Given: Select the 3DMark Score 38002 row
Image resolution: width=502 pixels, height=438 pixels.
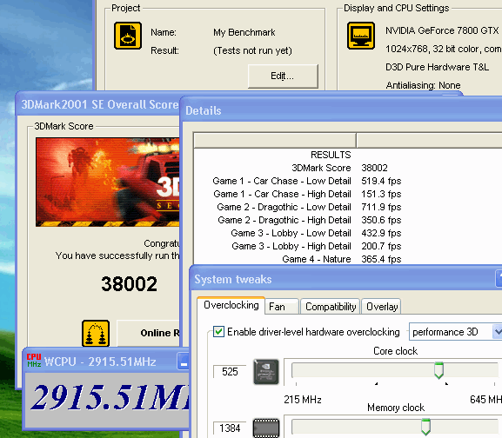Looking at the screenshot, I should point(348,168).
